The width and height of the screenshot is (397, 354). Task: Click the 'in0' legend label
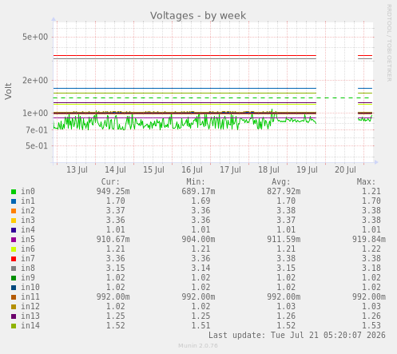[x=28, y=192]
